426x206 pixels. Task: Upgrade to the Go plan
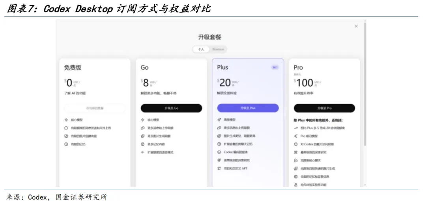(172, 108)
